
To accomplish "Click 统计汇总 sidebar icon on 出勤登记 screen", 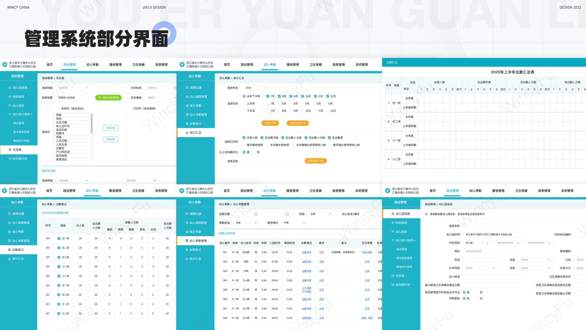I will (x=10, y=259).
